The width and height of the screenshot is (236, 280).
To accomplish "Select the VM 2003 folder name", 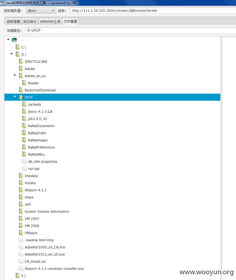I will click(32, 219).
